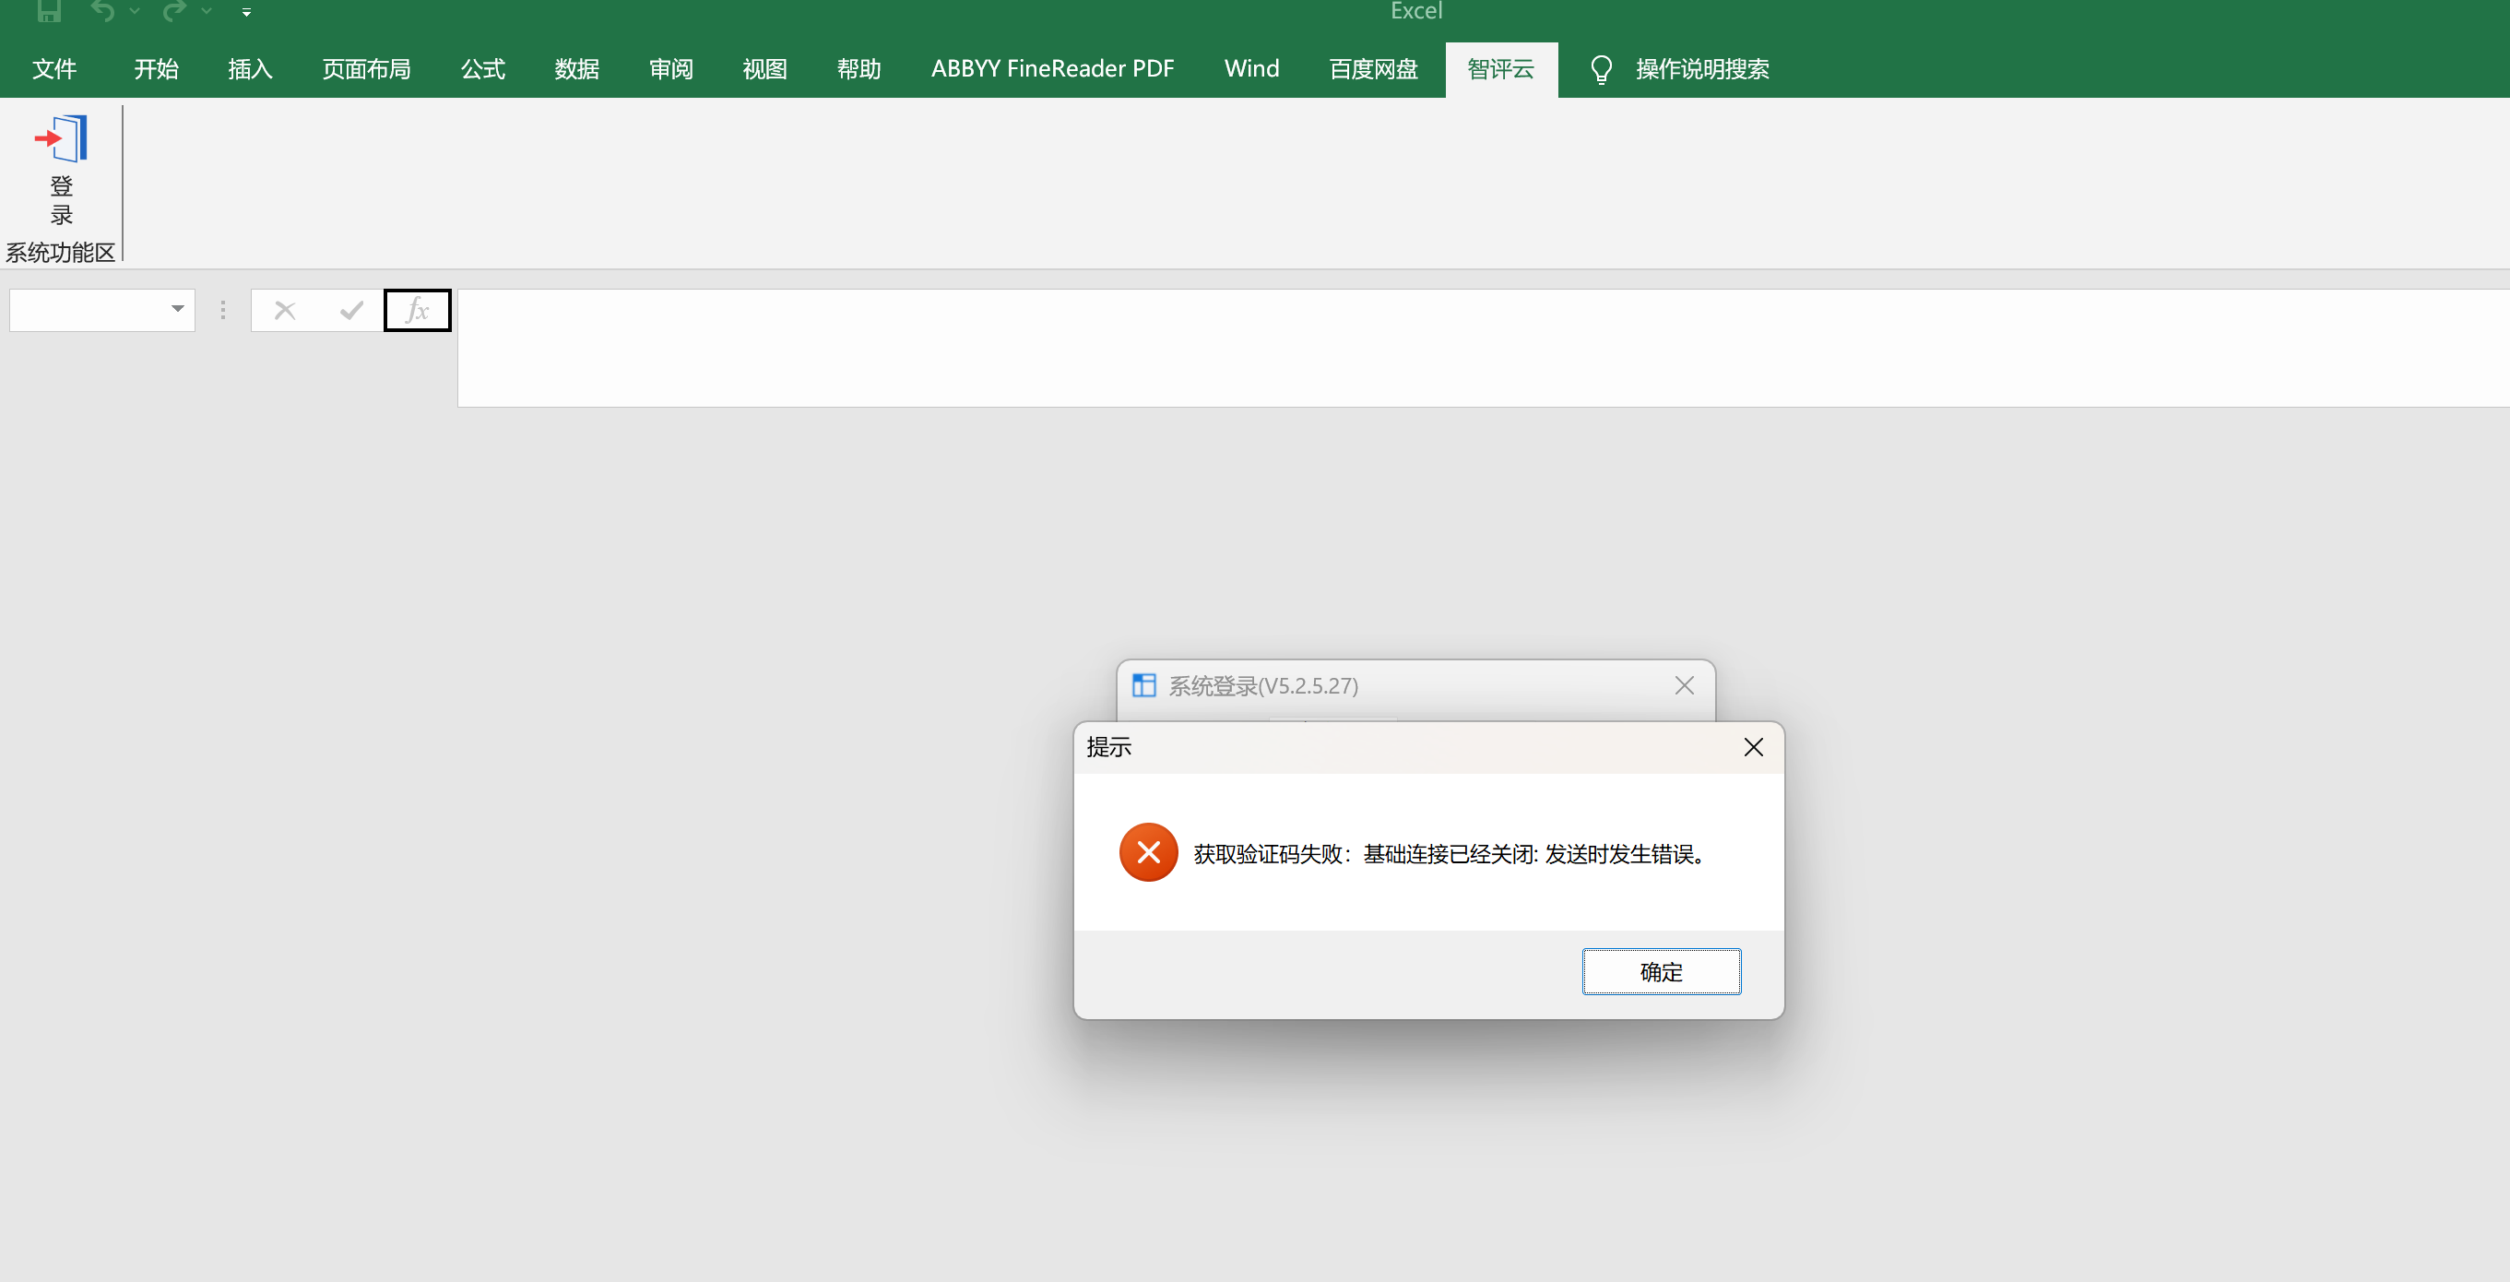Switch to the ABBYY FineReader PDF tab

pos(1052,69)
